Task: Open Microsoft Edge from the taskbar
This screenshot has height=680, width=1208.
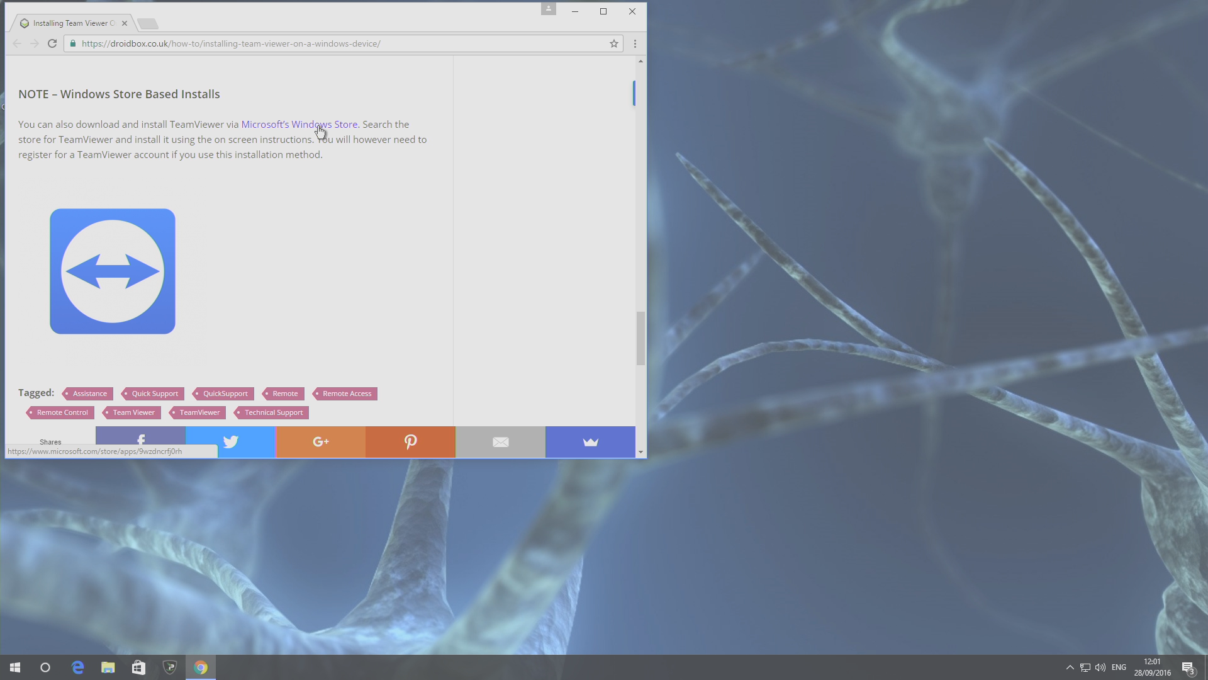Action: 77,667
